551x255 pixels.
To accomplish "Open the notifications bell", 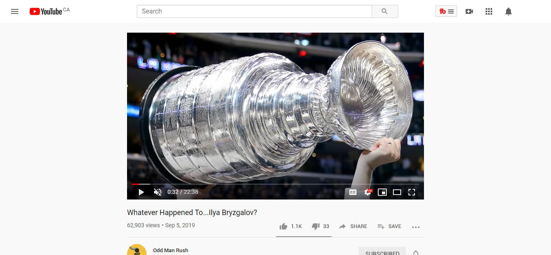I will click(x=509, y=11).
